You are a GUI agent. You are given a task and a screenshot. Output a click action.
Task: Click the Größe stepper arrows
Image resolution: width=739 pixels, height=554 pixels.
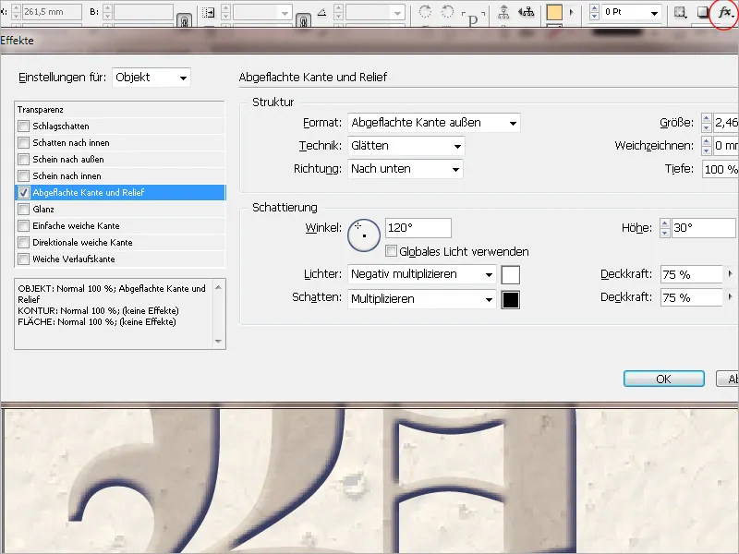[x=706, y=123]
